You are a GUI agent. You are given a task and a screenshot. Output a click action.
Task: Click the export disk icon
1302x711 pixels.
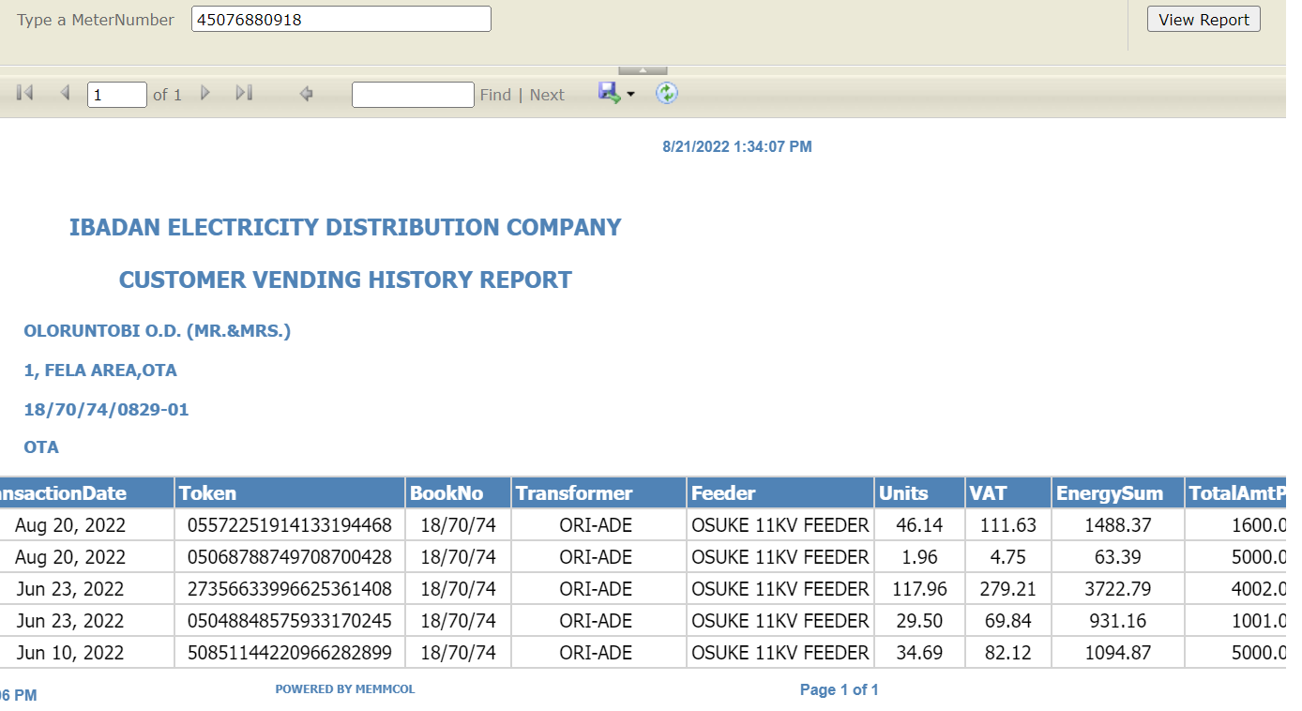coord(609,93)
